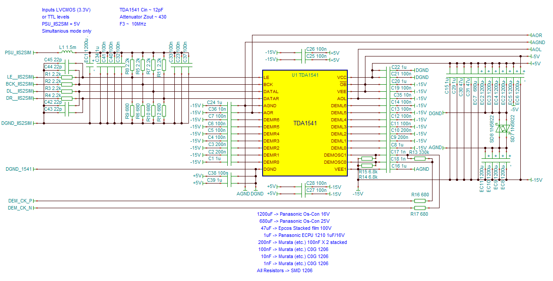This screenshot has width=553, height=281.
Task: Click the DGND_1541 port label
Action: (x=19, y=169)
